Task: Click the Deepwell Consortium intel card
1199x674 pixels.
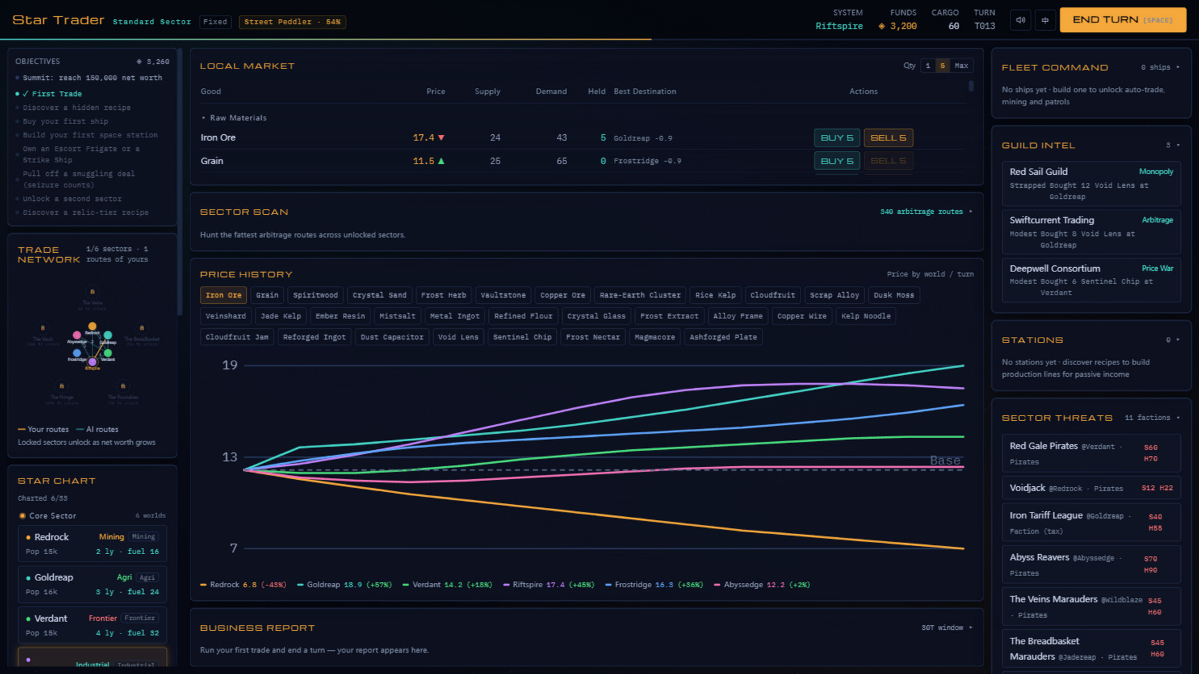Action: pyautogui.click(x=1091, y=280)
